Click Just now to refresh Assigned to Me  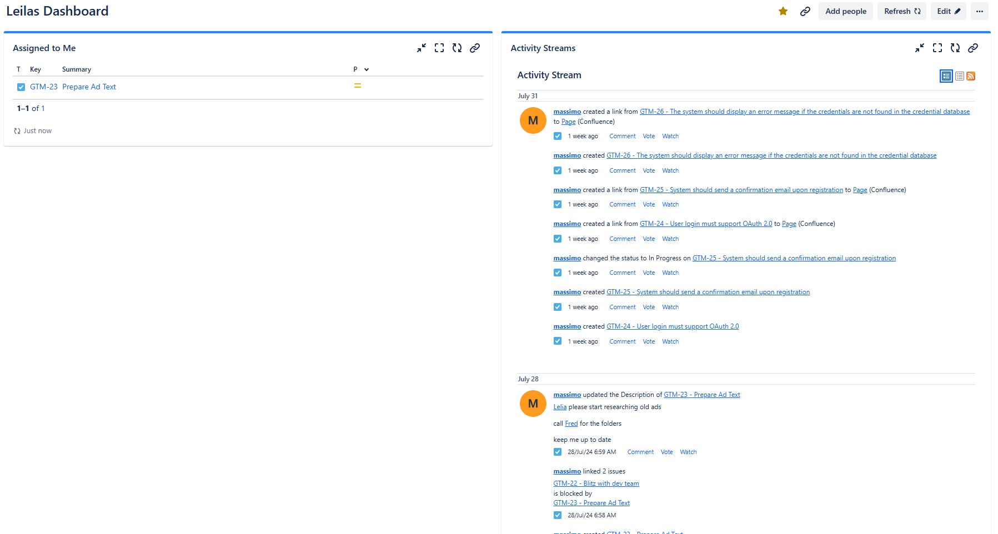pos(37,130)
